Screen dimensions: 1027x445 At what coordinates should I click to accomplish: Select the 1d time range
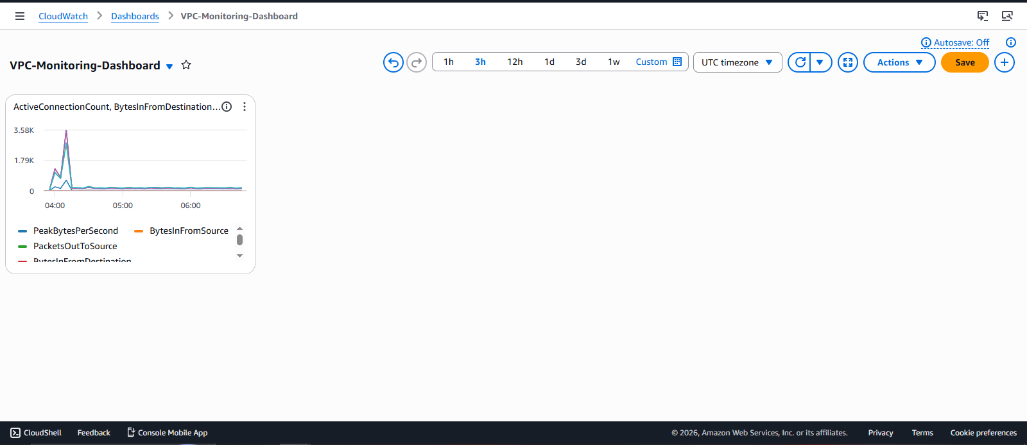tap(549, 62)
